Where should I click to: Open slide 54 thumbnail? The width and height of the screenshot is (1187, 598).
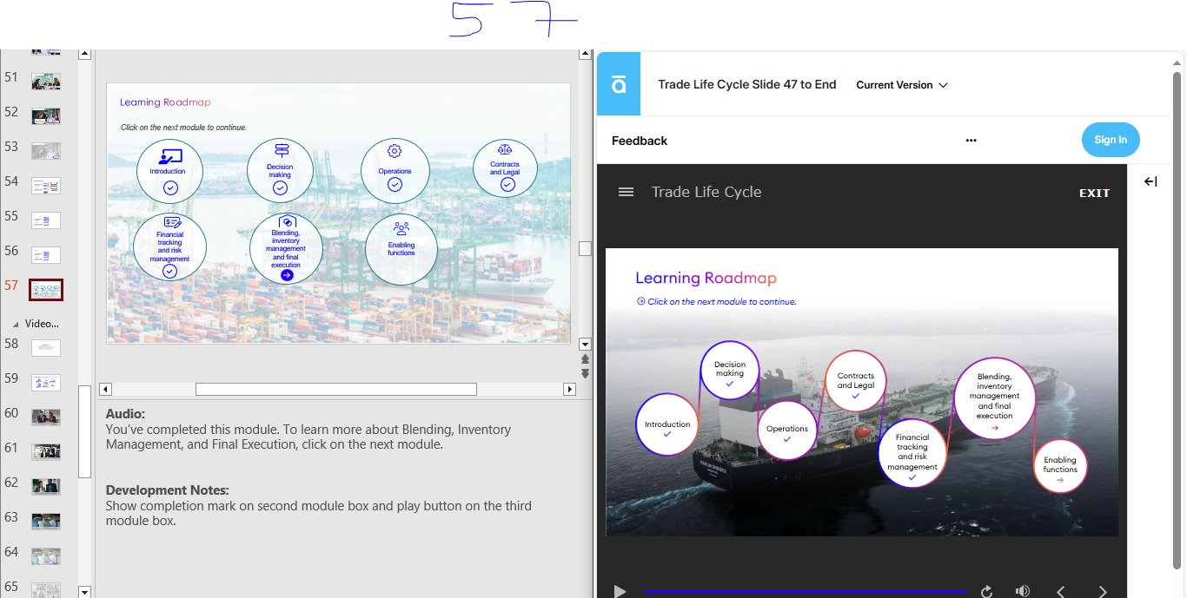point(46,186)
